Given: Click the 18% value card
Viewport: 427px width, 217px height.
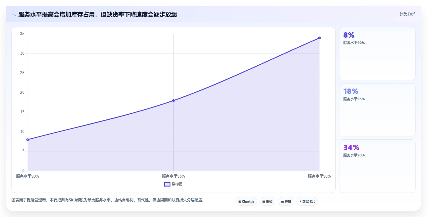Looking at the screenshot, I should 377,110.
